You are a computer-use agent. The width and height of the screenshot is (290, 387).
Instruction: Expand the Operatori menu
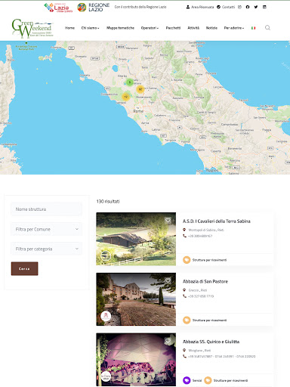[x=150, y=28]
